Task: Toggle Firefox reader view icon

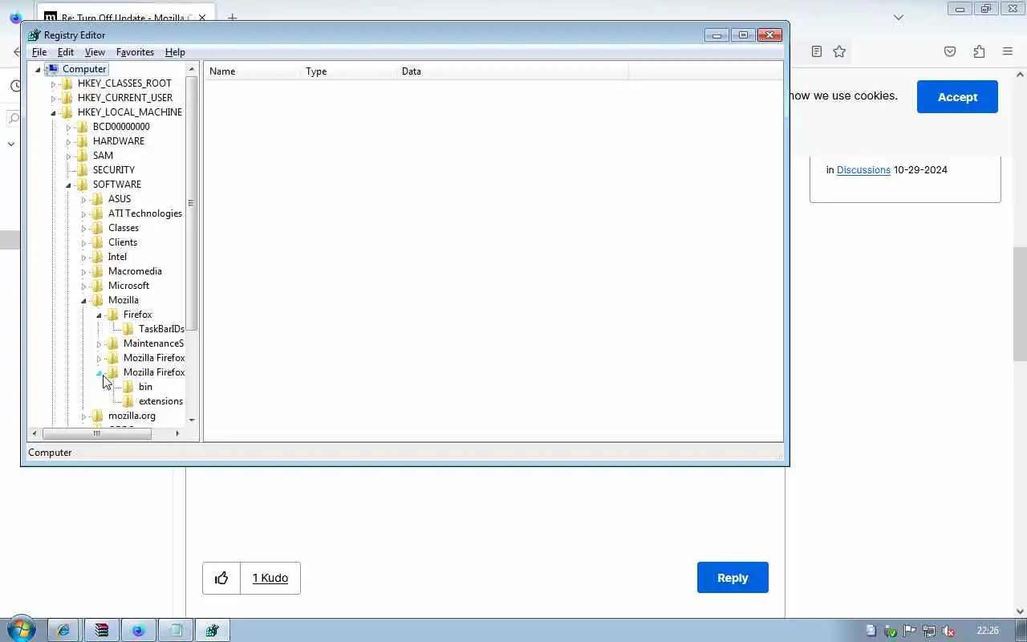Action: pyautogui.click(x=816, y=51)
